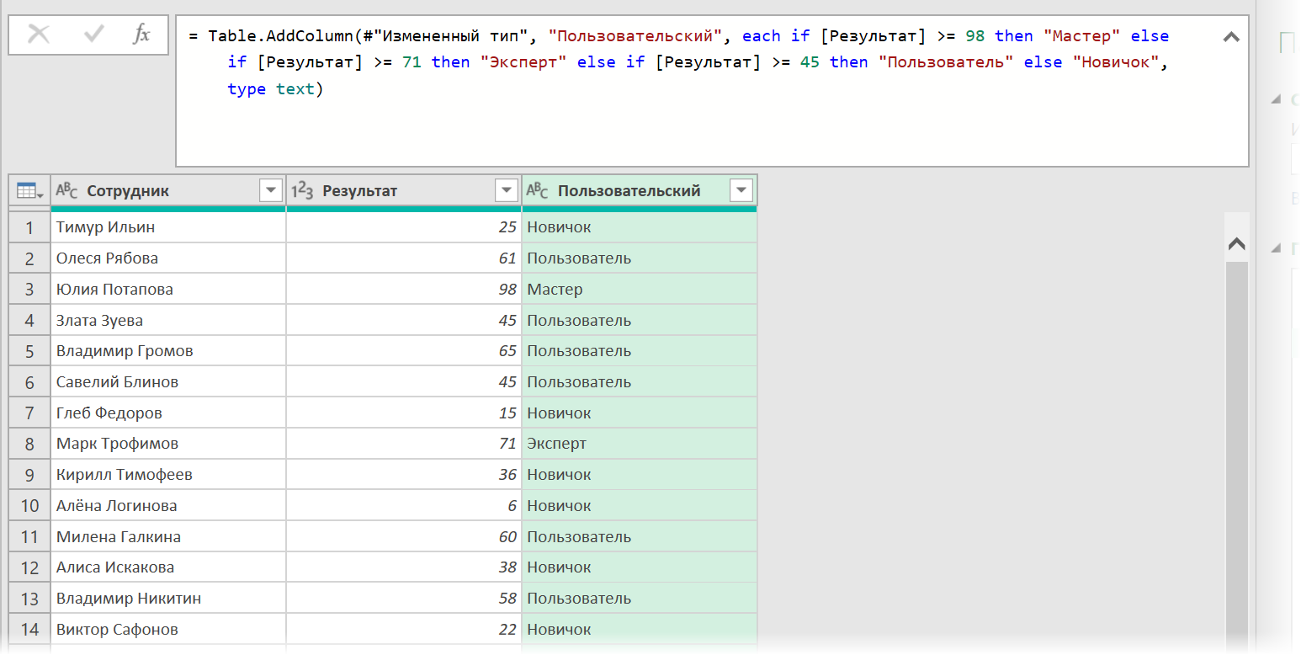This screenshot has width=1301, height=655.
Task: Click the Новичок cell for Виктор Сафонов
Action: point(640,630)
